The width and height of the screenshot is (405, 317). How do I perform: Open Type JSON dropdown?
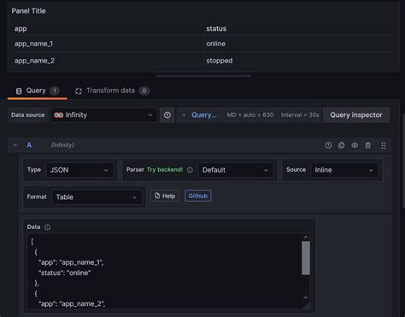[80, 170]
